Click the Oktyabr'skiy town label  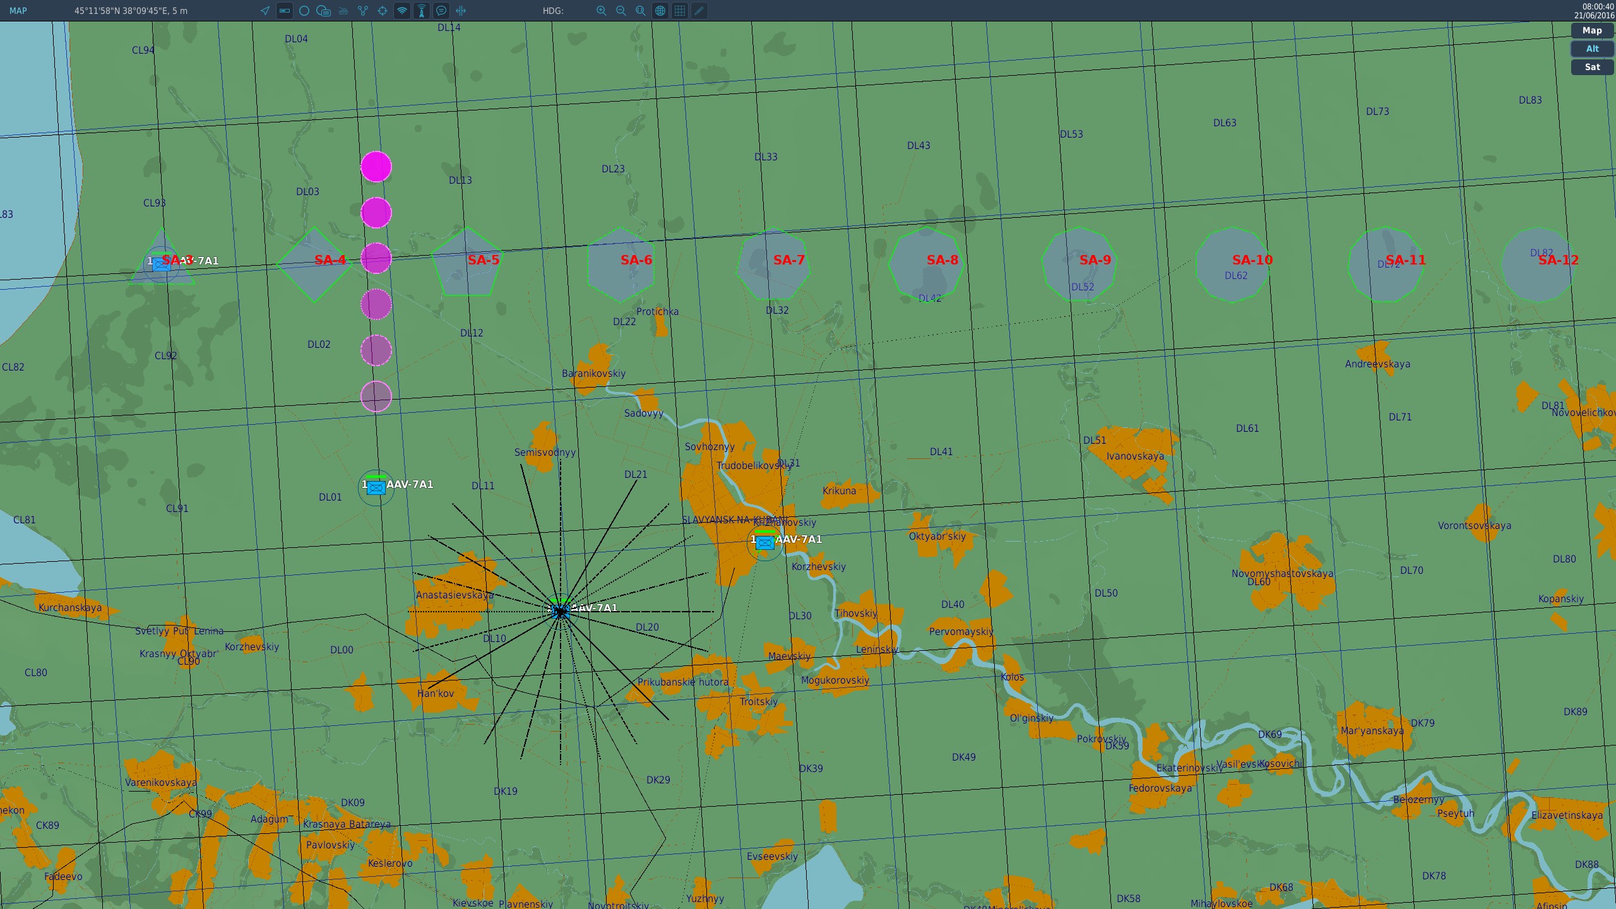point(937,536)
